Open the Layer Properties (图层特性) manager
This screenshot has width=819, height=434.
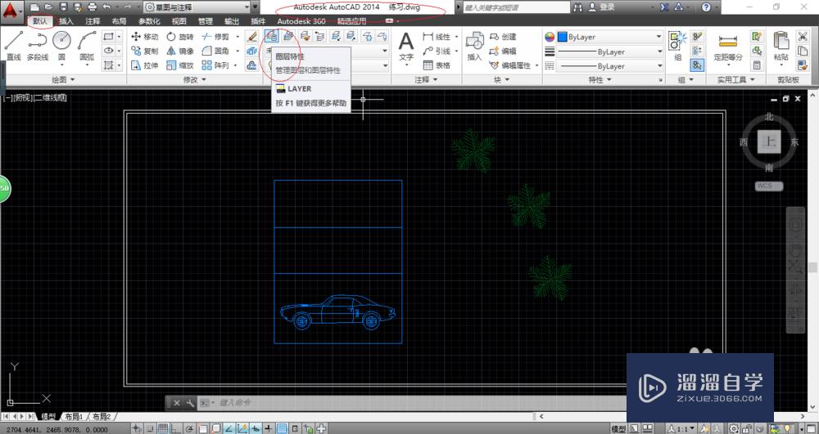[x=271, y=37]
